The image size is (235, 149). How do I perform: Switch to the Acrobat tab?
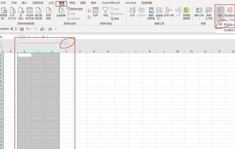(131, 3)
